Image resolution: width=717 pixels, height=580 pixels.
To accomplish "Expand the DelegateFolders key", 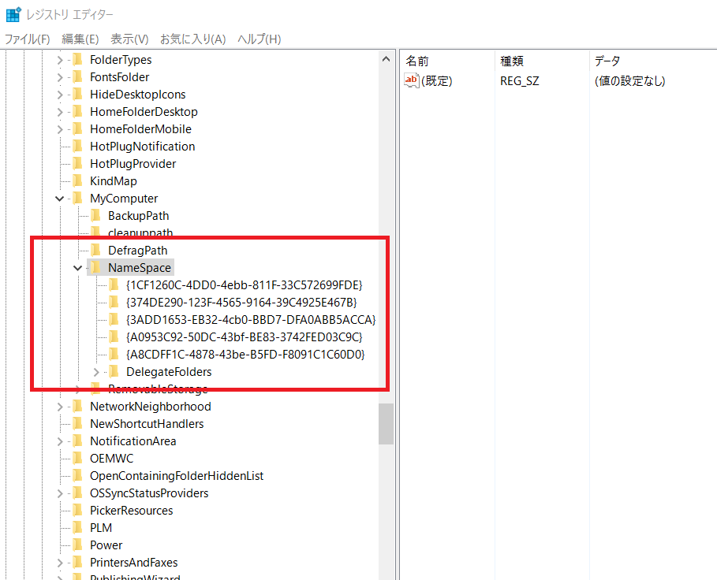I will point(96,372).
